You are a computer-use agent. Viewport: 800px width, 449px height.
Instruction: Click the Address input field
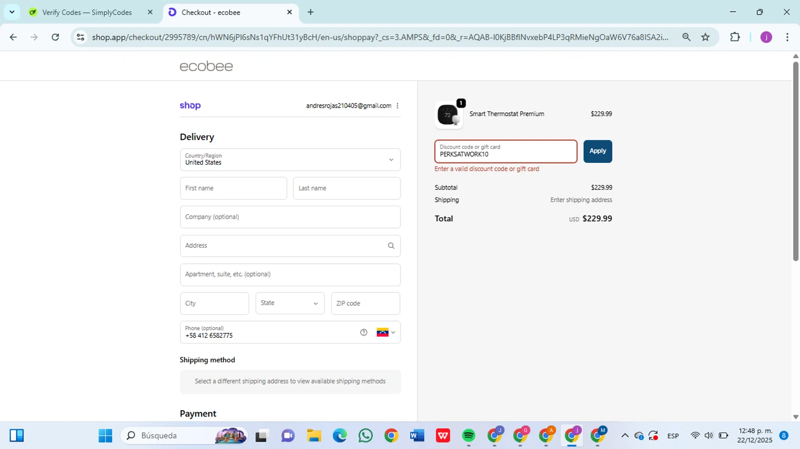click(x=290, y=246)
